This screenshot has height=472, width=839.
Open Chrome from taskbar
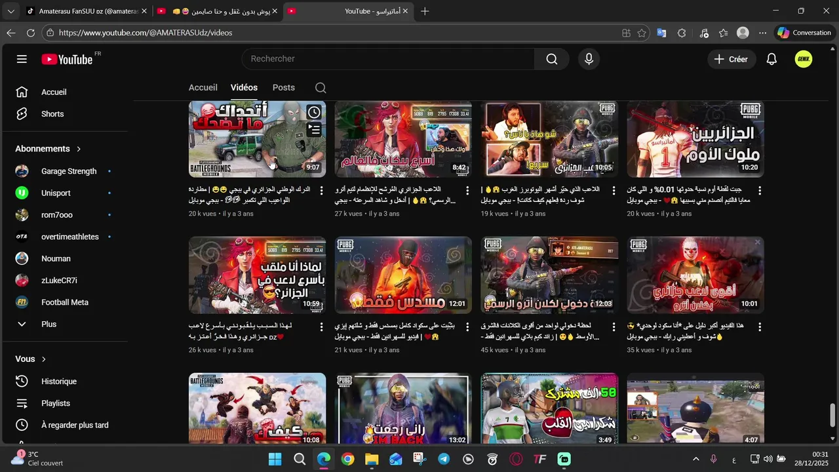coord(347,459)
